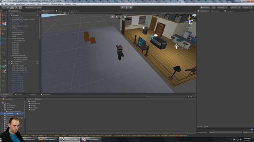The width and height of the screenshot is (254, 142).
Task: Collapse the PointsOfInterest object in Hierarchy
Action: [11, 39]
